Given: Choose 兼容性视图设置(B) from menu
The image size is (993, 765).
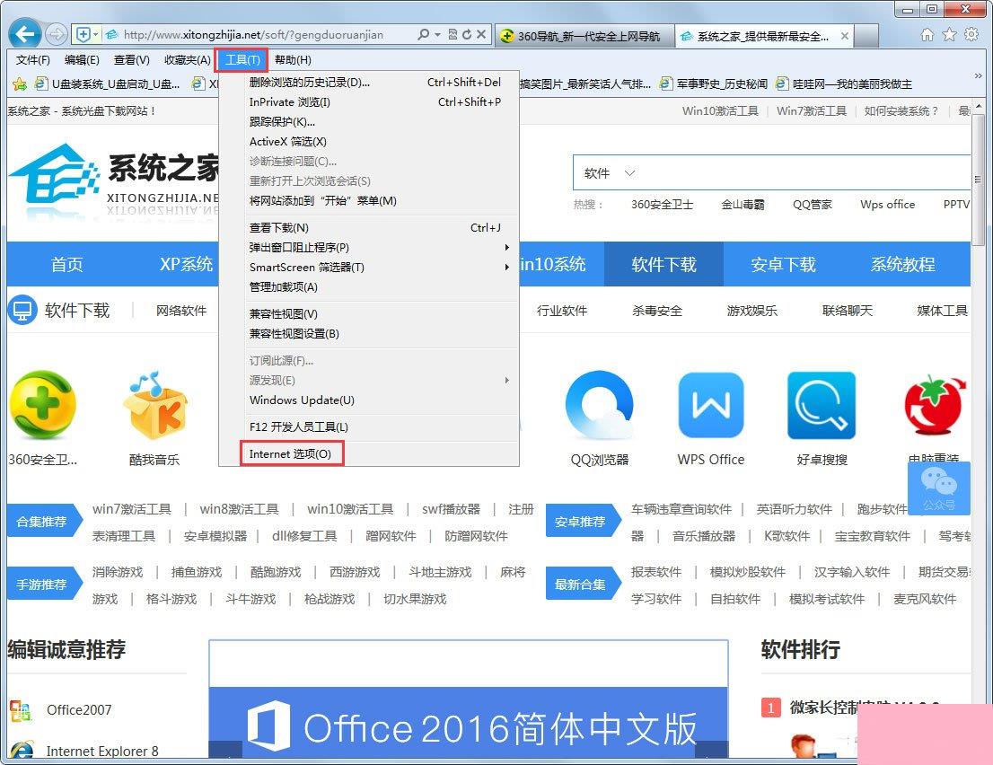Looking at the screenshot, I should (369, 334).
